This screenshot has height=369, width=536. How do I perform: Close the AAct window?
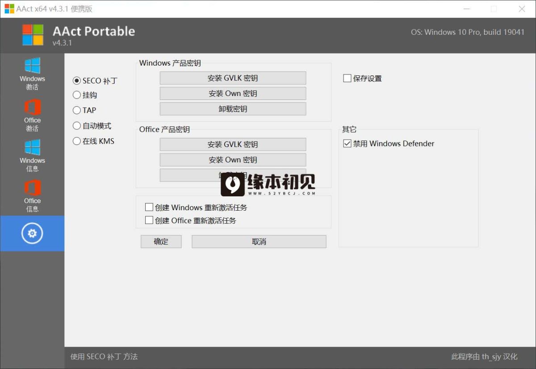point(522,9)
